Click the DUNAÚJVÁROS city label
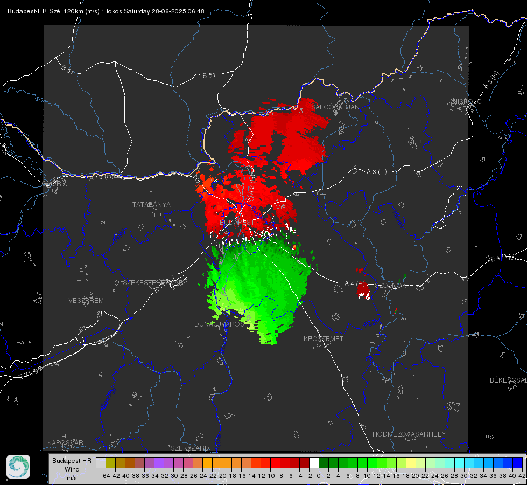The height and width of the screenshot is (485, 527). tap(219, 324)
